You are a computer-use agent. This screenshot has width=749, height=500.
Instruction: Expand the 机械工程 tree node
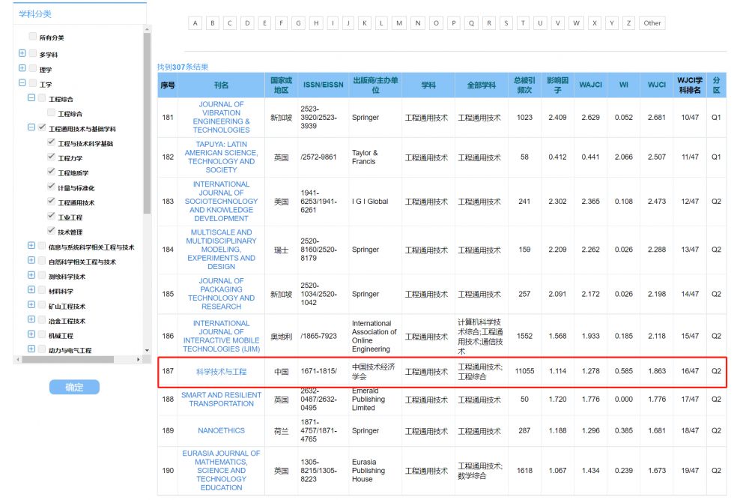coord(31,335)
